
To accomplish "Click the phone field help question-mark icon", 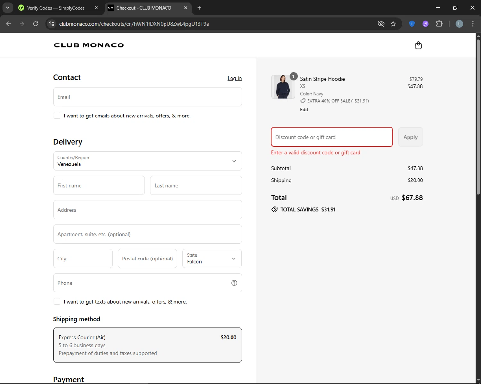I will click(x=234, y=283).
